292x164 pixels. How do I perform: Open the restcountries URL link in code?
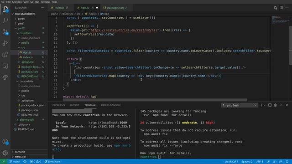coord(124,30)
